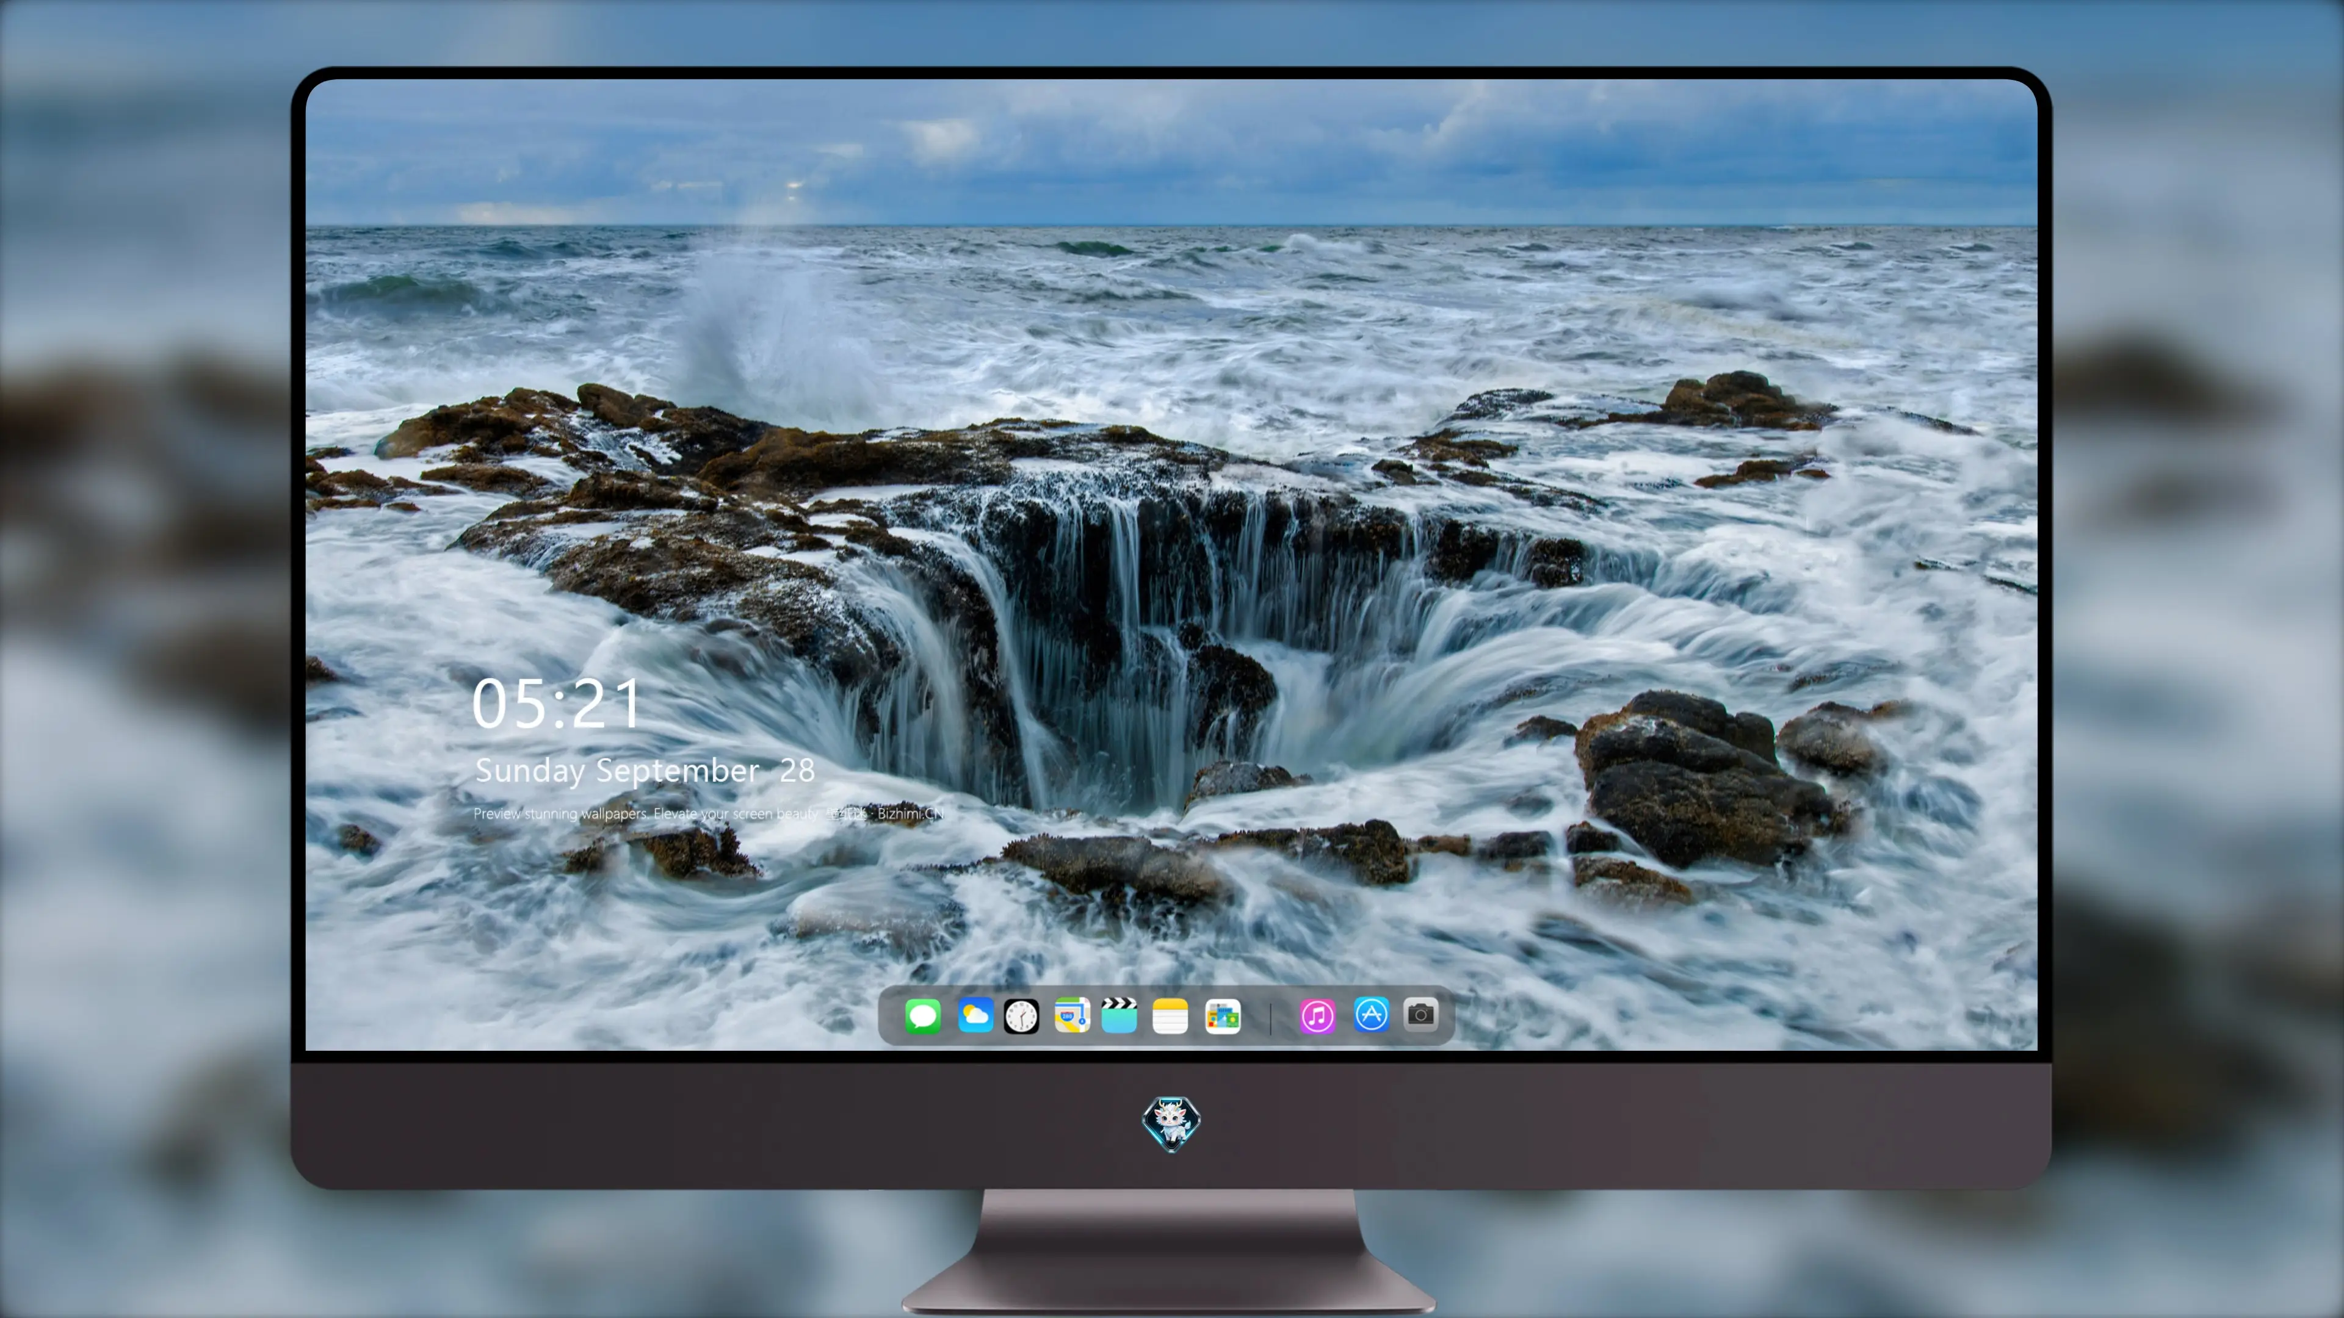
Task: Open the Videos clapperboard icon
Action: (1120, 1015)
